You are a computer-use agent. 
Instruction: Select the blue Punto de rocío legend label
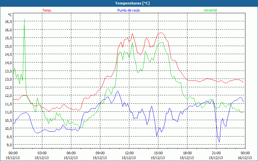[x=128, y=10]
